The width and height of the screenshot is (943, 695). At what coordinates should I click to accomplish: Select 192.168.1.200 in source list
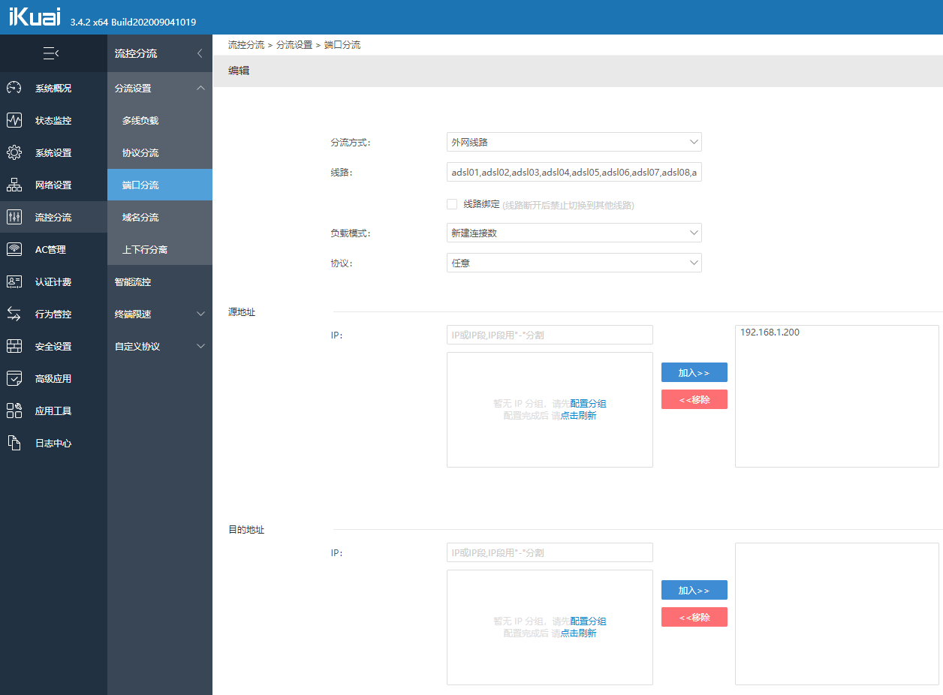tap(770, 332)
